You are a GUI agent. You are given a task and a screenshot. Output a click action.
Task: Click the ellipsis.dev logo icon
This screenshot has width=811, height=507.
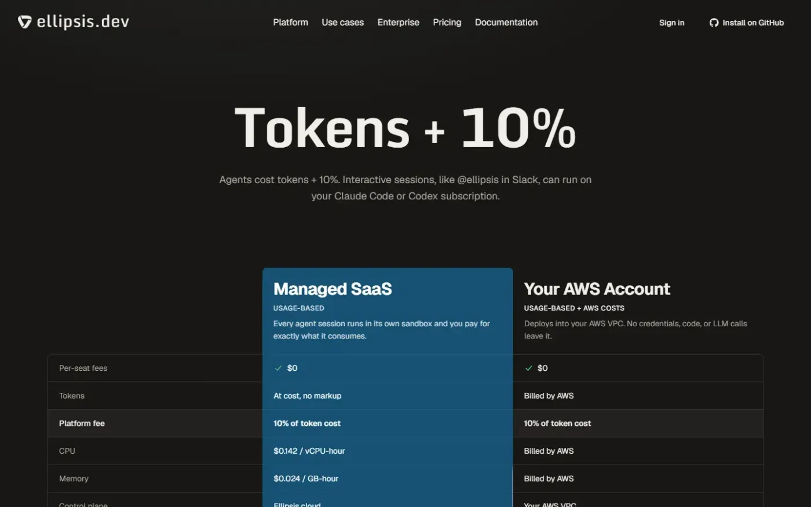coord(24,22)
